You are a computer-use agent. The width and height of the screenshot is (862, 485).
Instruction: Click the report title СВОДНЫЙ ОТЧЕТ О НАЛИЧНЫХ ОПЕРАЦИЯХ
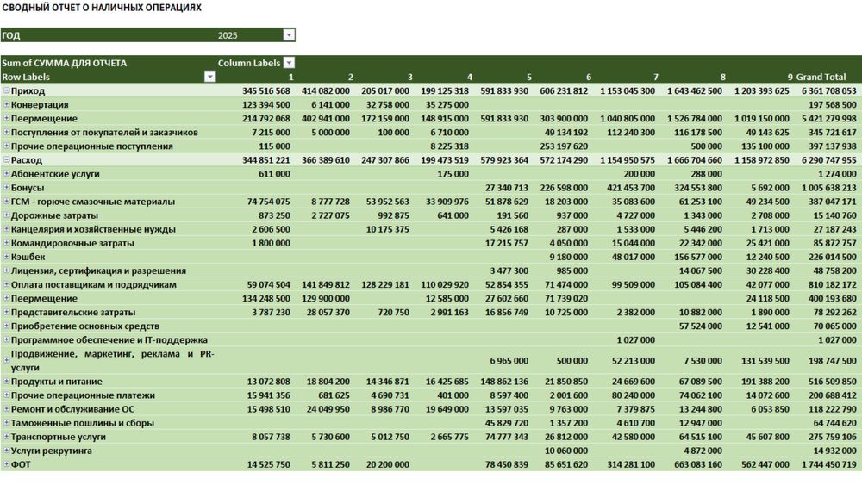[x=102, y=7]
